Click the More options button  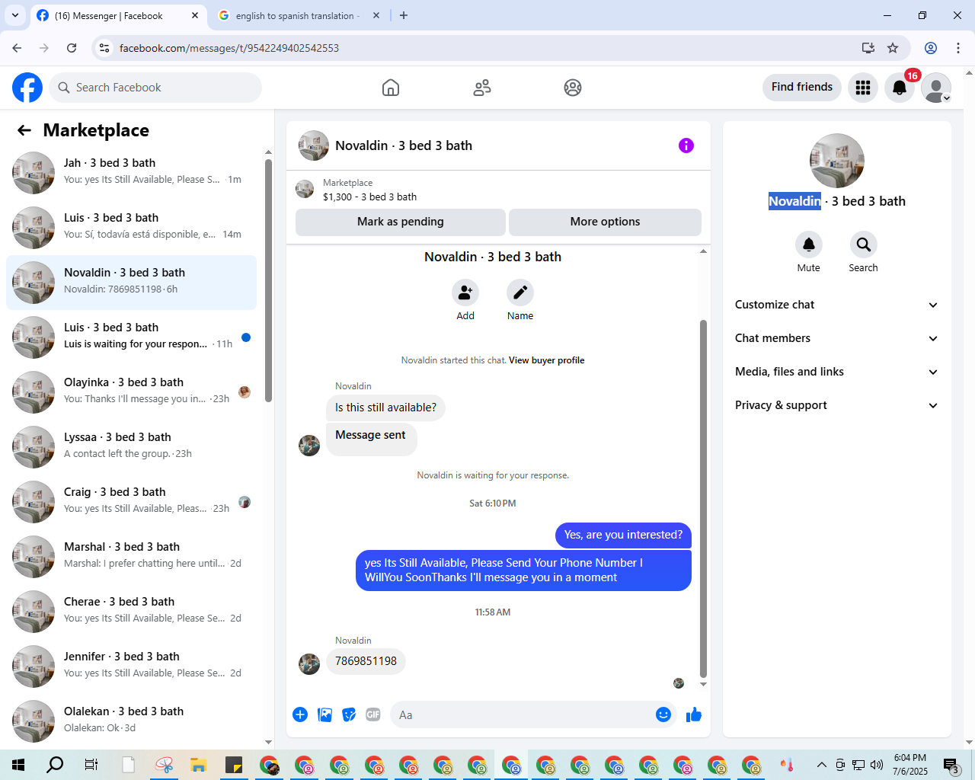point(605,222)
